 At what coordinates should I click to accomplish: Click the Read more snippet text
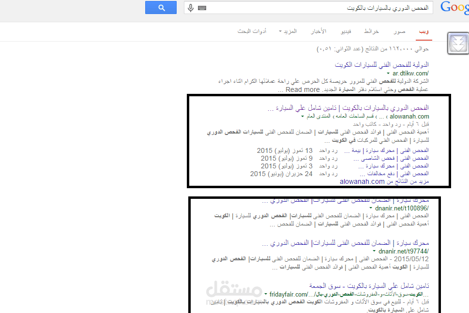(303, 89)
